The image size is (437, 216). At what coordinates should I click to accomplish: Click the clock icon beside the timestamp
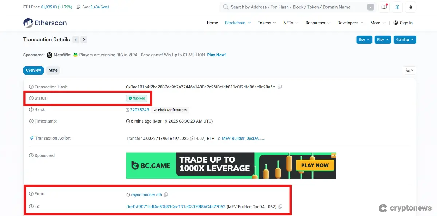[x=128, y=121]
